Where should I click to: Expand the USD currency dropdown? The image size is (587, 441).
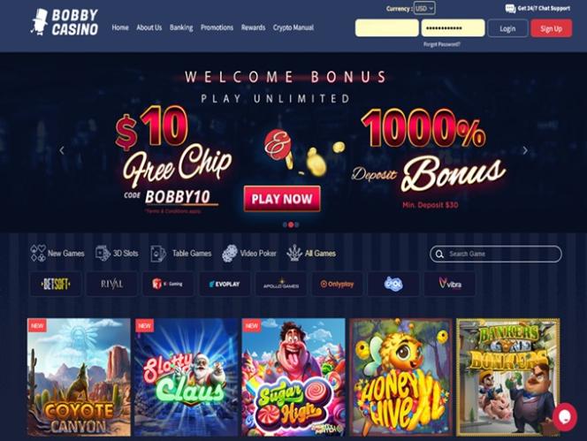point(424,8)
